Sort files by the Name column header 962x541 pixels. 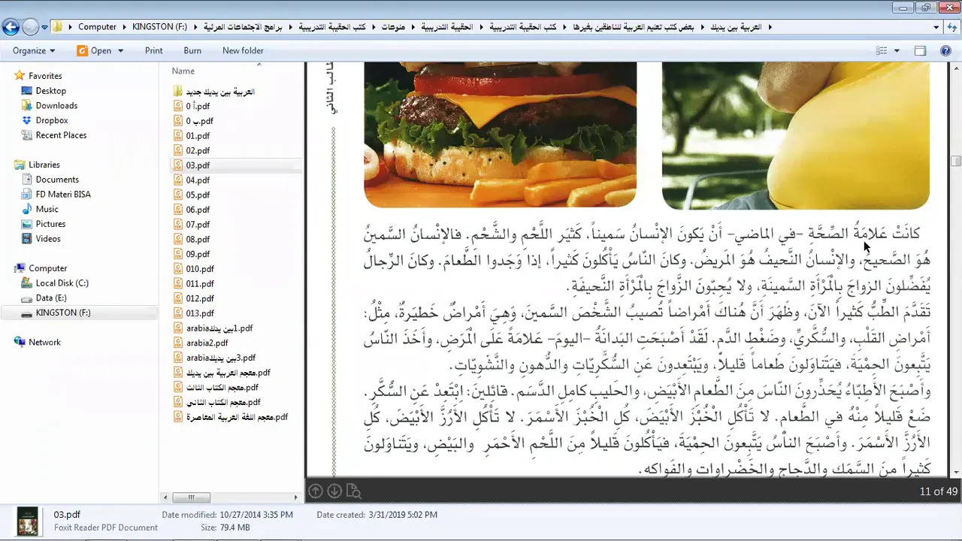[183, 71]
